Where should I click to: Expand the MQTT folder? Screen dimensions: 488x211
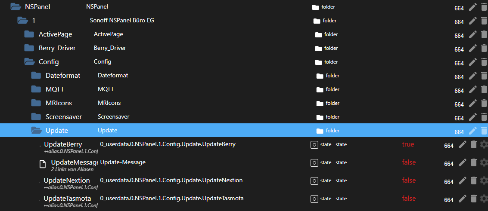[x=36, y=89]
